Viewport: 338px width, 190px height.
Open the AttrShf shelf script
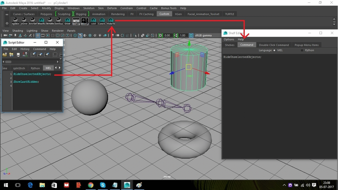(32, 21)
